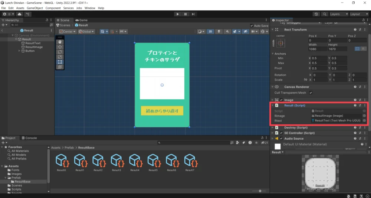The height and width of the screenshot is (198, 371).
Task: Open the global search magnifier icon
Action: [x=325, y=14]
